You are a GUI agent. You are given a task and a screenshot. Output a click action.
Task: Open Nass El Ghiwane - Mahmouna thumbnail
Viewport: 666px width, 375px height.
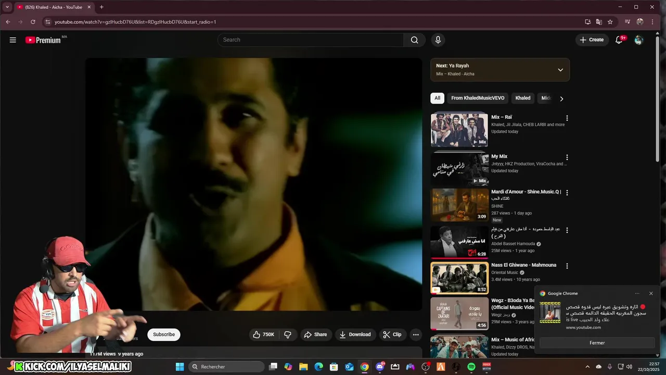click(459, 278)
